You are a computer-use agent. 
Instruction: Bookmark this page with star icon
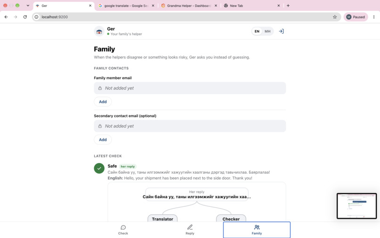pos(335,17)
